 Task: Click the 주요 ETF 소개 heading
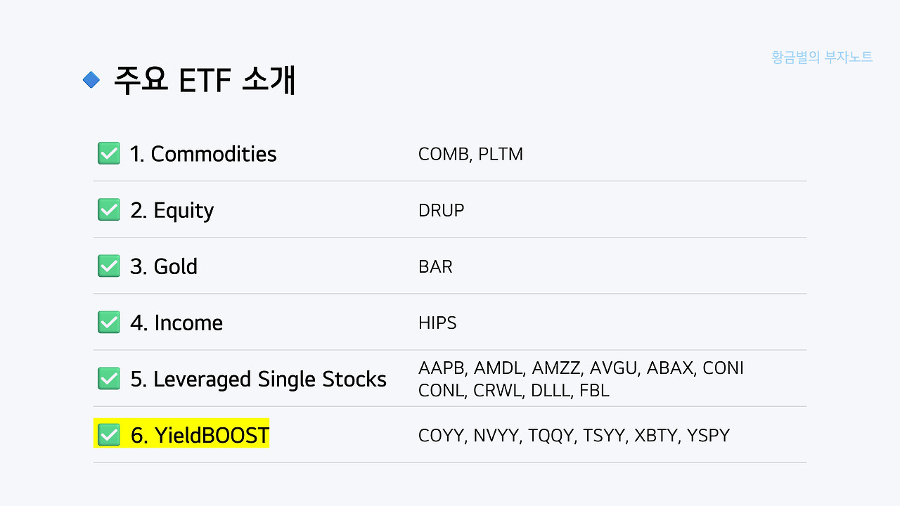[205, 81]
